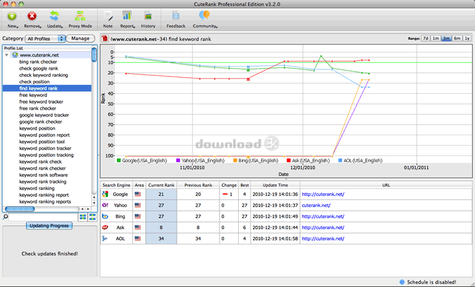Set chart range to 1y
The width and height of the screenshot is (475, 287).
click(468, 38)
